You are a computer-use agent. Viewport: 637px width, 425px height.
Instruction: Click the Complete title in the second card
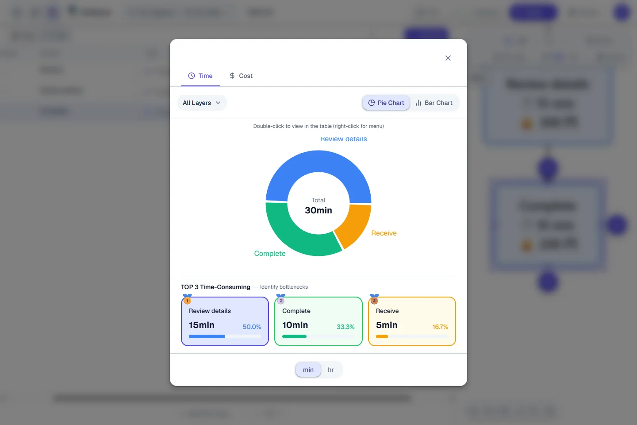coord(296,311)
